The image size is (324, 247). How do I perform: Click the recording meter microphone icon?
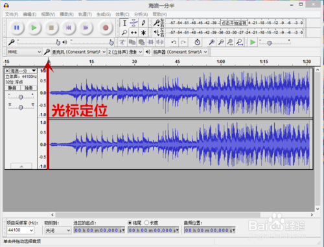tap(156, 23)
